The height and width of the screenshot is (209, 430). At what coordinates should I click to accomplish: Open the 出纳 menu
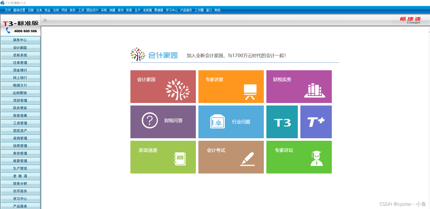(x=56, y=10)
